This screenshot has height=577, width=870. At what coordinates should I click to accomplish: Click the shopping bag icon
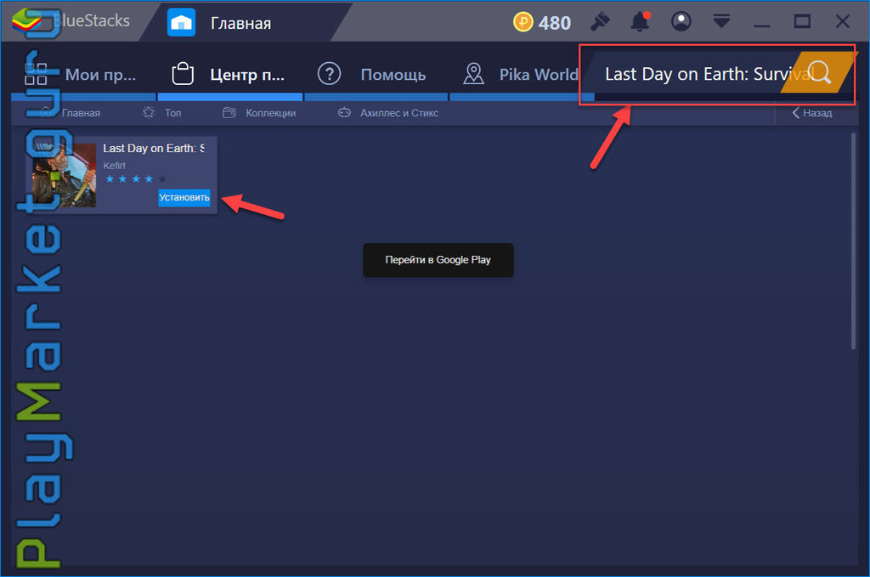[x=183, y=73]
